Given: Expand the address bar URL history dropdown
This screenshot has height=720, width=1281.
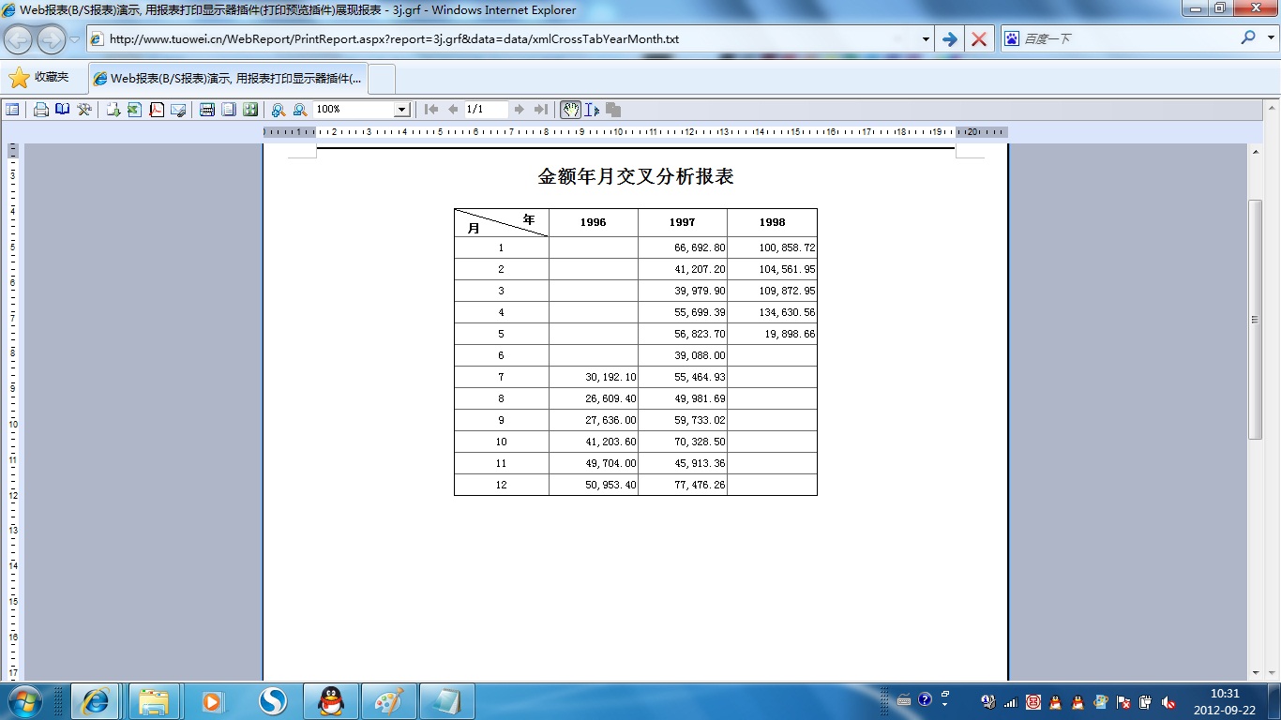Looking at the screenshot, I should tap(926, 39).
